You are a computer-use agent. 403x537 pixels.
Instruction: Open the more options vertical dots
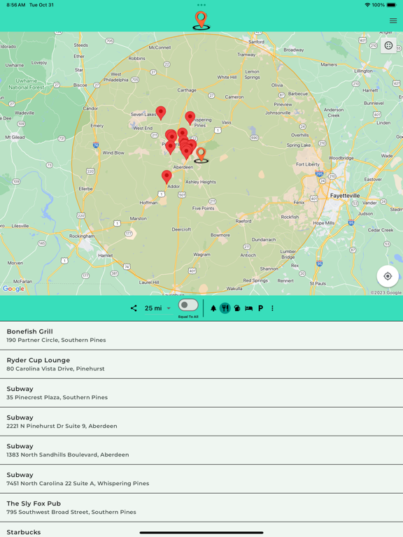pyautogui.click(x=272, y=308)
